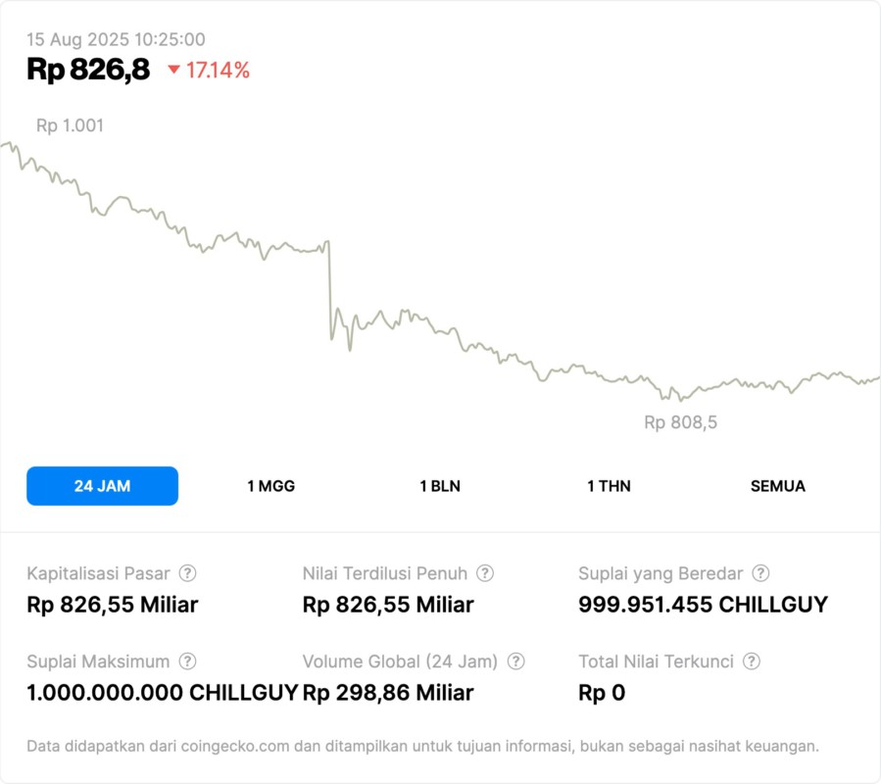Viewport: 881px width, 784px height.
Task: Switch chart to 1 MGG range
Action: [270, 486]
